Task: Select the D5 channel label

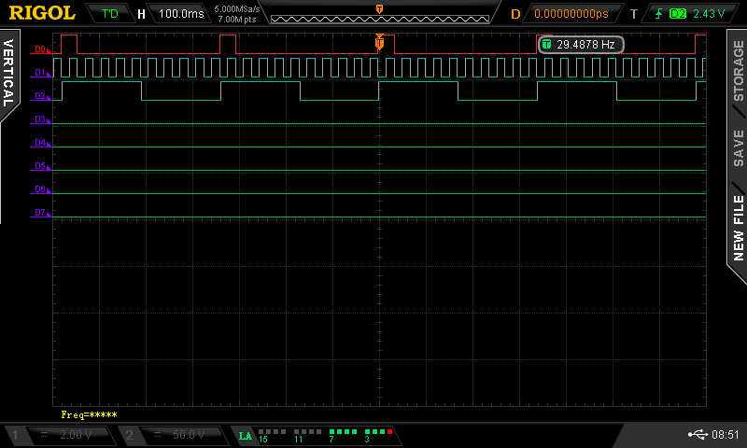Action: [40, 166]
